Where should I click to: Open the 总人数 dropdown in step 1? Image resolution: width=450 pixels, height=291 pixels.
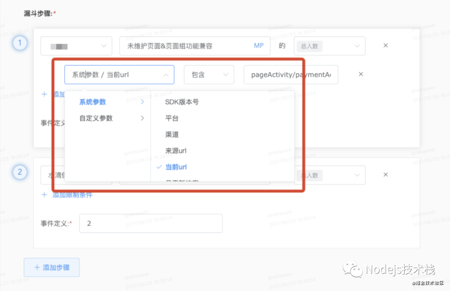coord(330,46)
